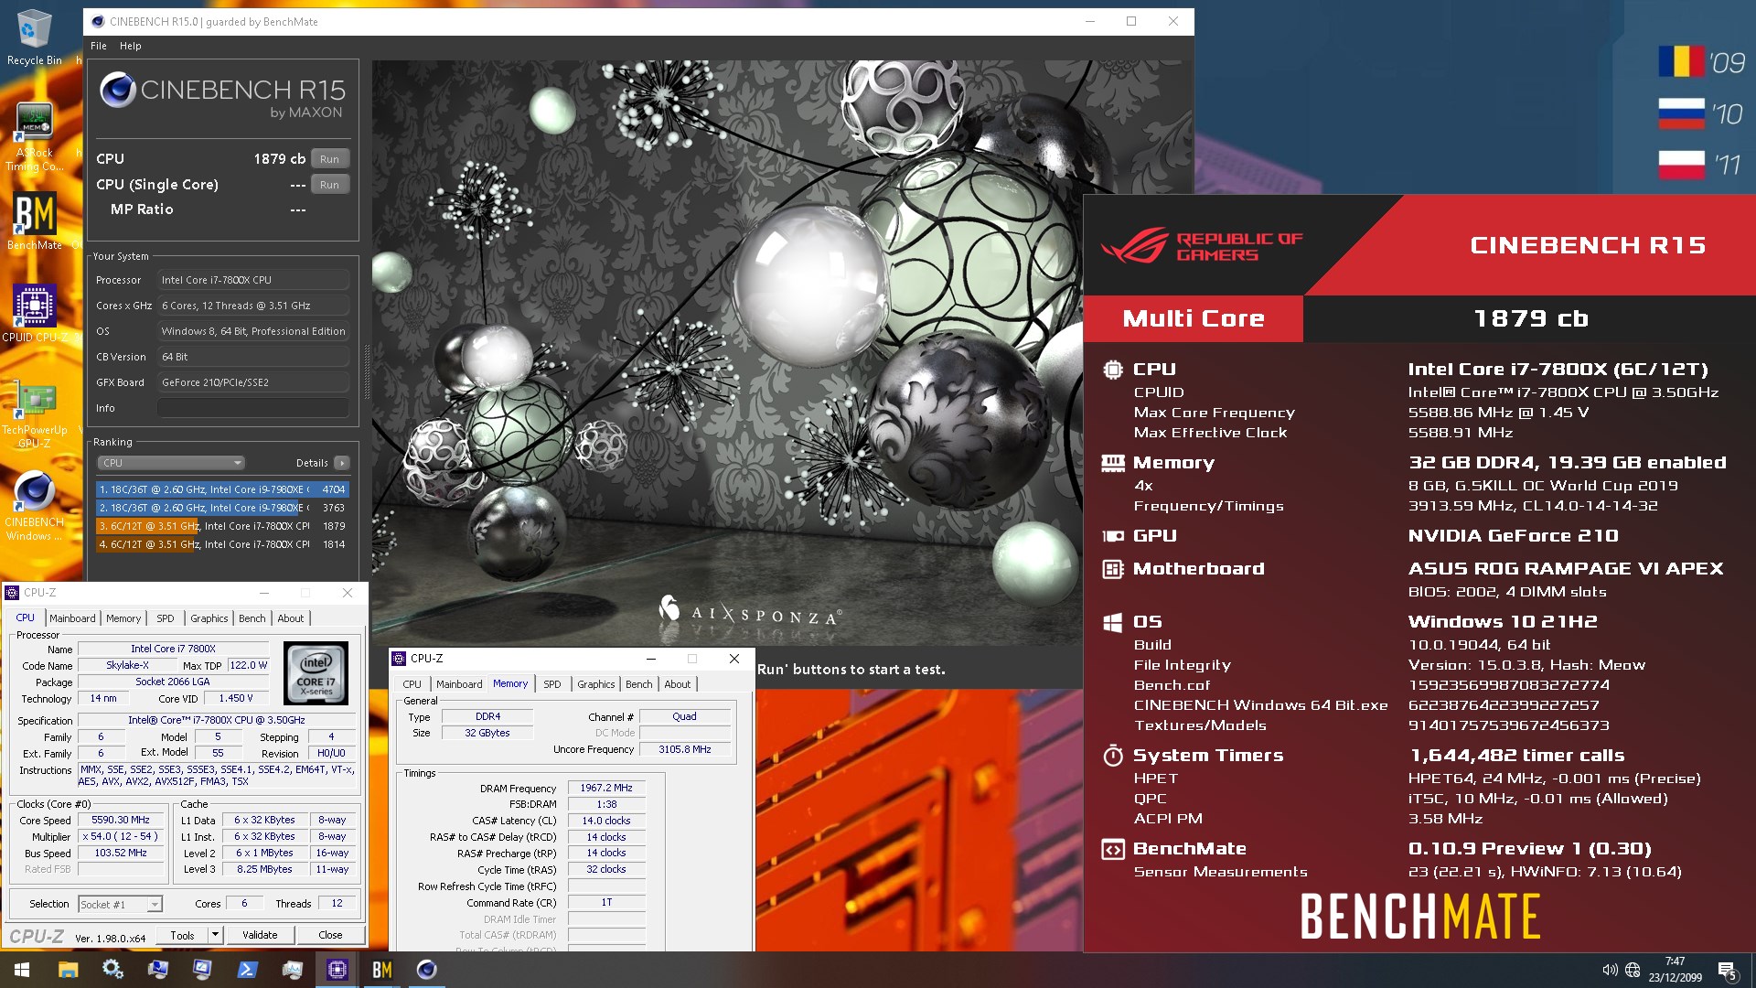Click the Details label in the Ranking panel
The width and height of the screenshot is (1756, 988).
pyautogui.click(x=312, y=463)
